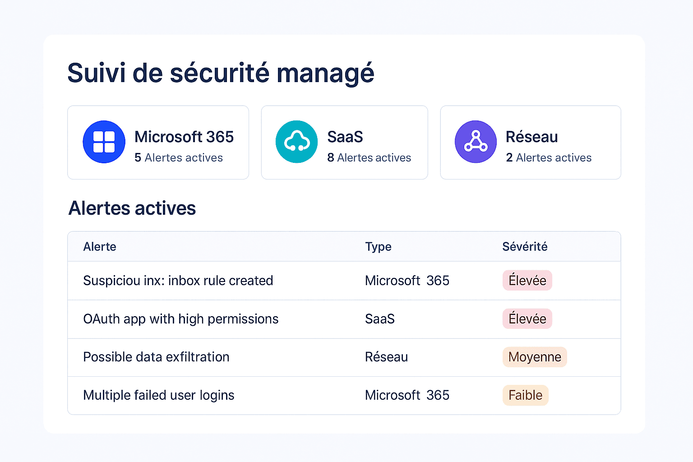Open the Sévérité column header
This screenshot has height=462, width=693.
coord(525,246)
